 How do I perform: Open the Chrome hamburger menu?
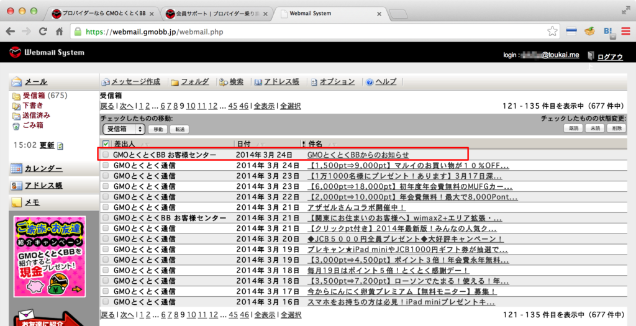pyautogui.click(x=625, y=31)
